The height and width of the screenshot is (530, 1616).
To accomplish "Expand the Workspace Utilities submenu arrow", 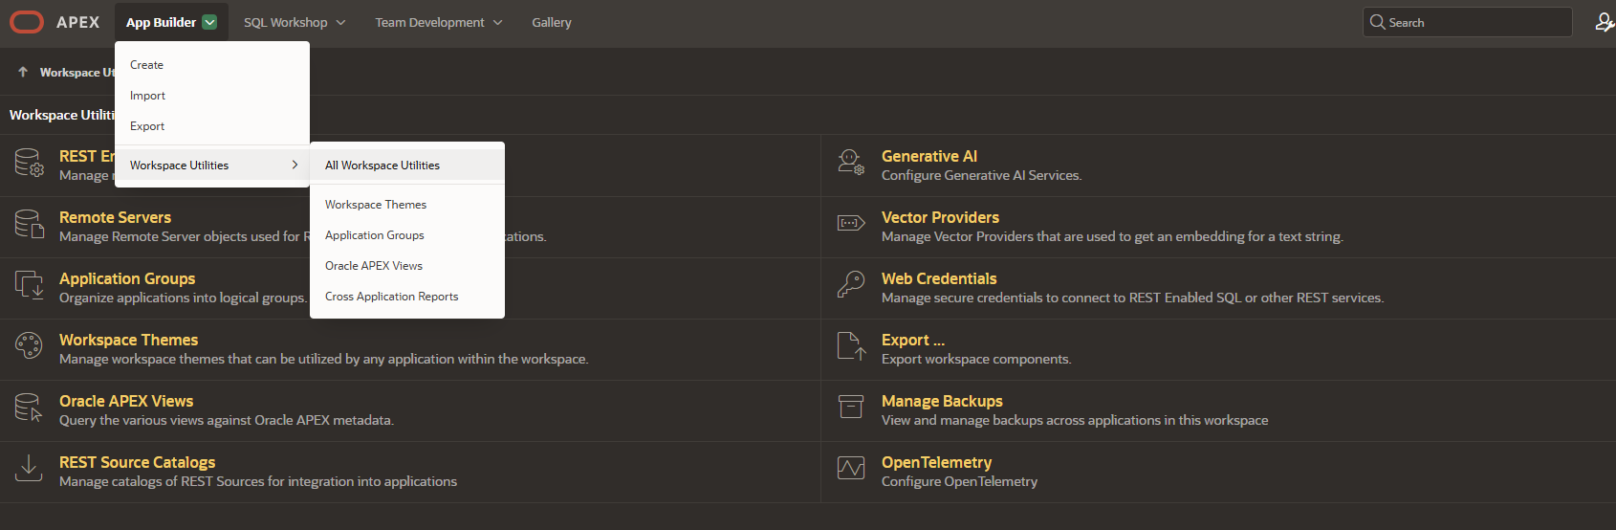I will (x=295, y=165).
